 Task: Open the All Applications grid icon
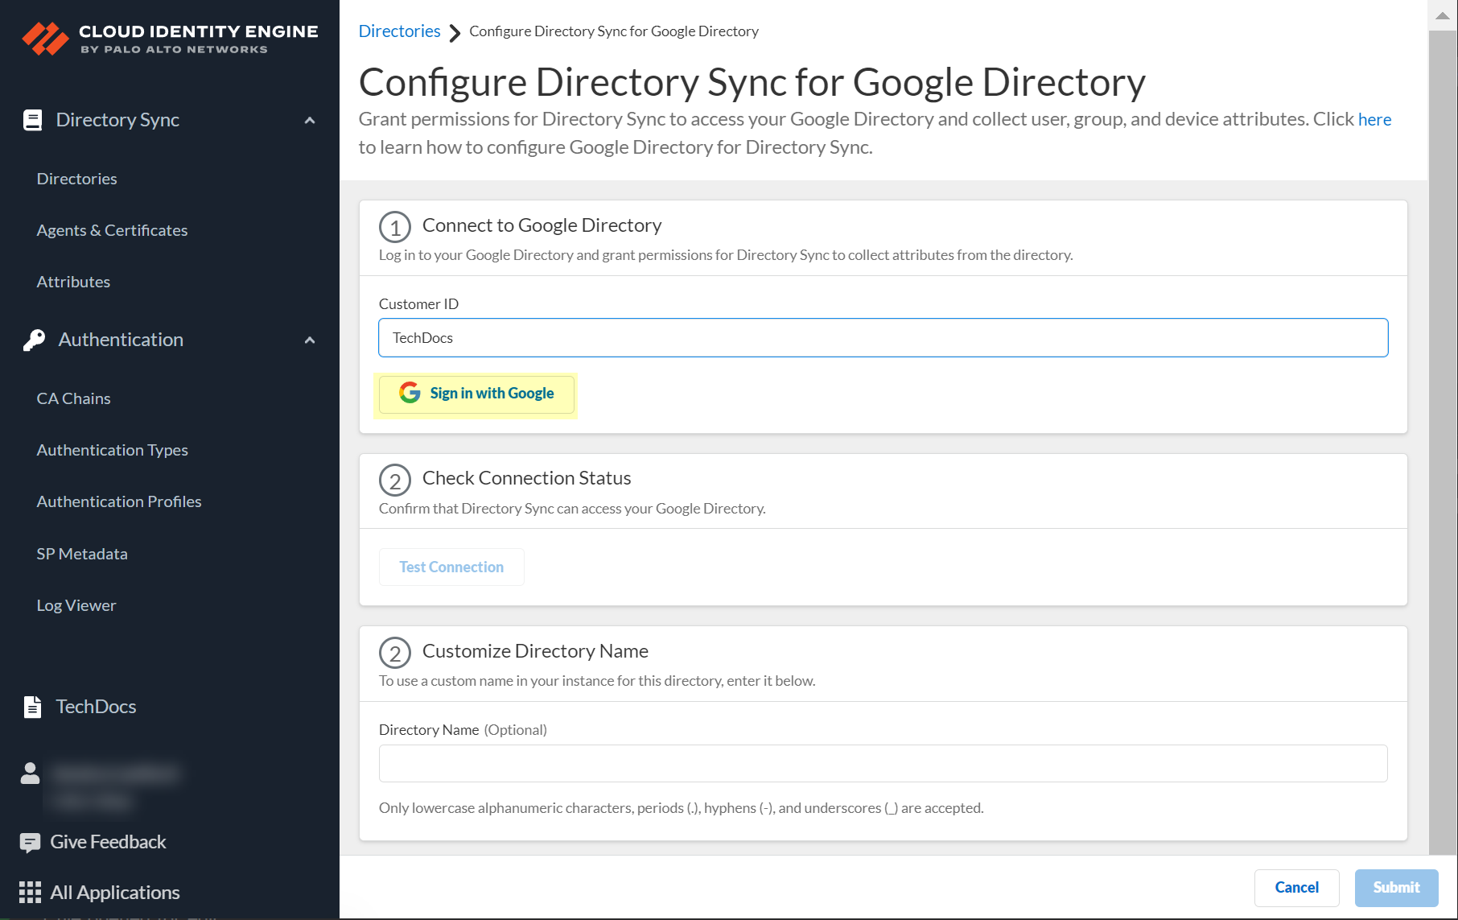pyautogui.click(x=30, y=892)
